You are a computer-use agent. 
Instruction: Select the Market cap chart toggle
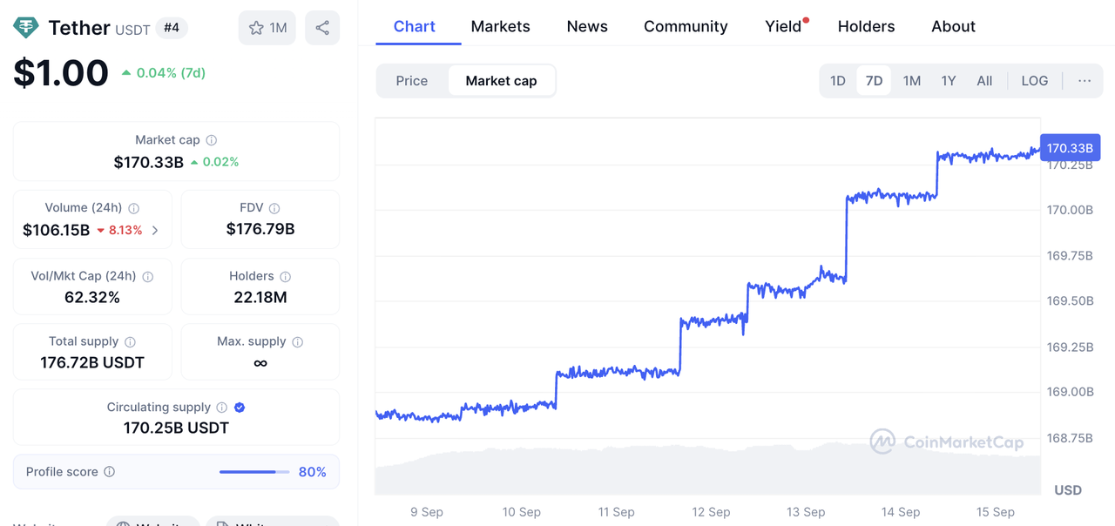tap(501, 81)
